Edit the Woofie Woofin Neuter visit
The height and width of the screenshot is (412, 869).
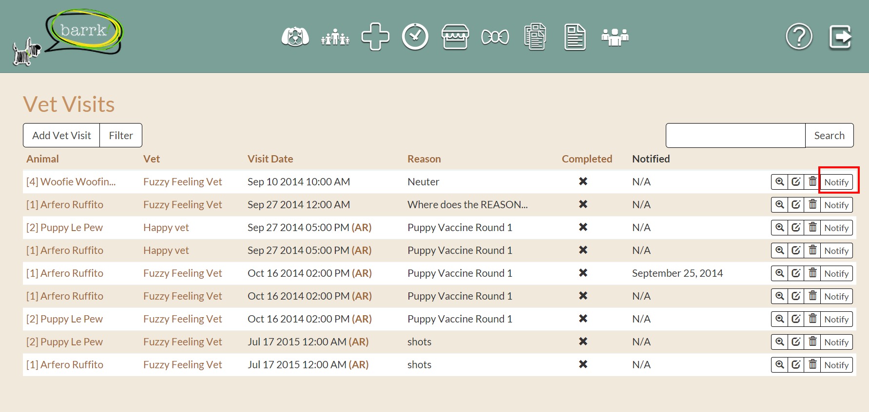796,182
